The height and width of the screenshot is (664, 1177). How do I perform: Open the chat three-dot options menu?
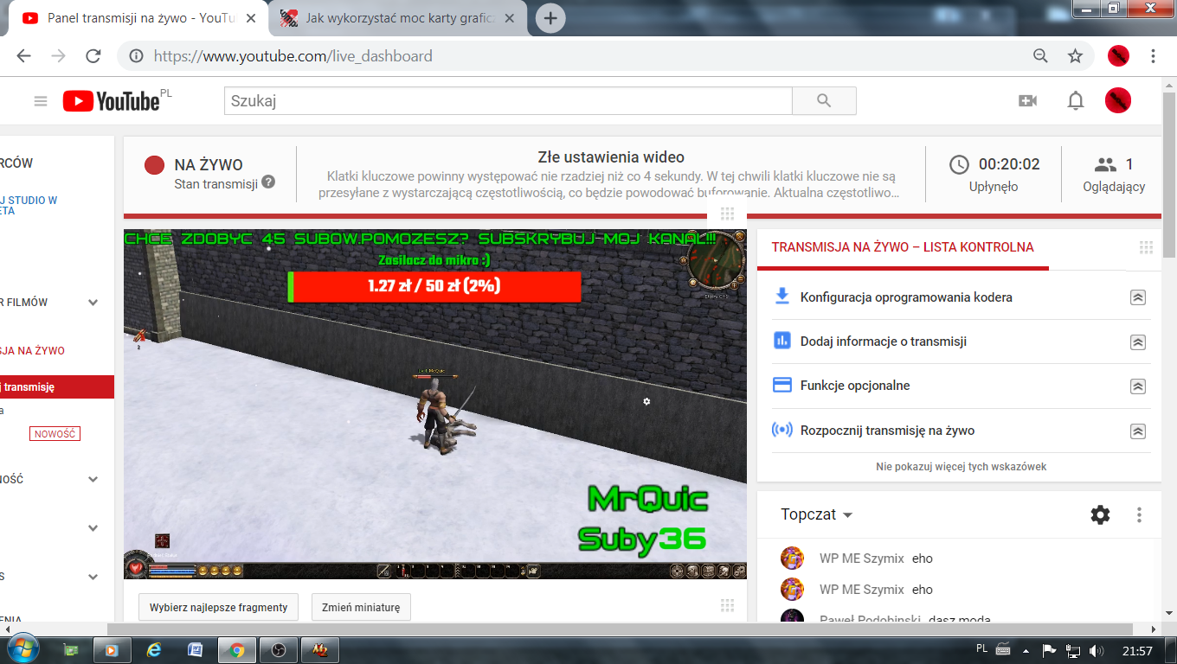(1139, 515)
